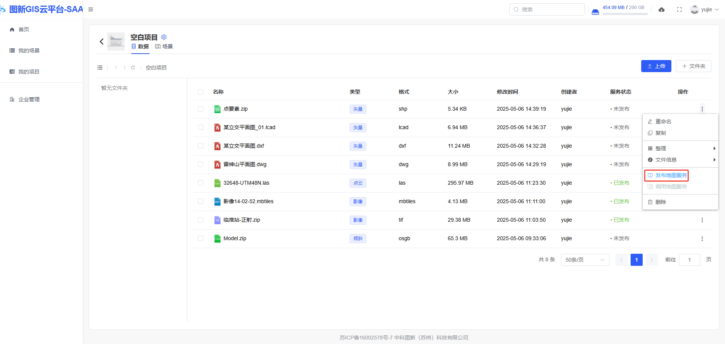Collapse the sidebar with hamburger icon

[91, 9]
